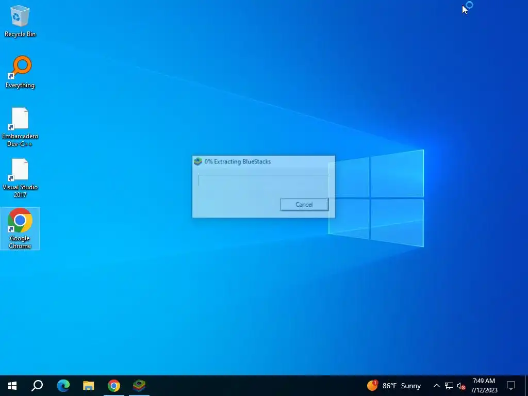Viewport: 528px width, 396px height.
Task: Open the Windows Start menu
Action: 12,386
